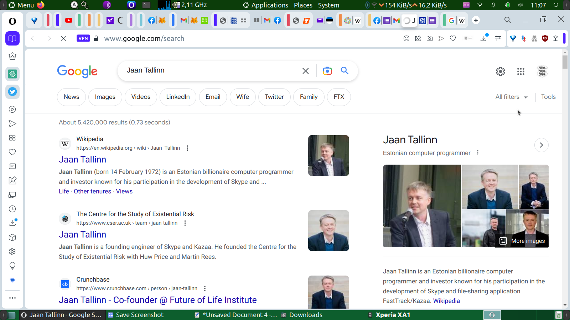Open the sidebar three-dots setup menu
The width and height of the screenshot is (570, 320).
pyautogui.click(x=12, y=298)
